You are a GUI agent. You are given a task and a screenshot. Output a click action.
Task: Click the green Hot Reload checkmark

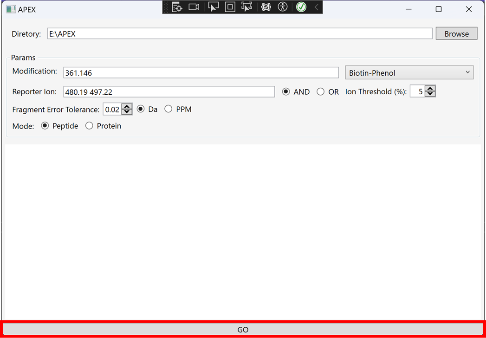tap(301, 7)
